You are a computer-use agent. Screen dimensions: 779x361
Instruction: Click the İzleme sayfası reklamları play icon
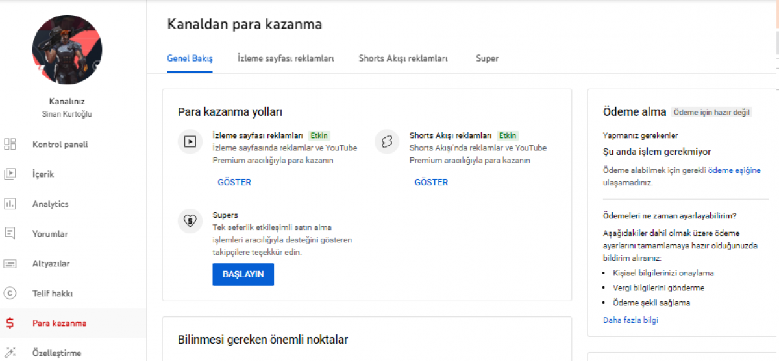(x=190, y=141)
